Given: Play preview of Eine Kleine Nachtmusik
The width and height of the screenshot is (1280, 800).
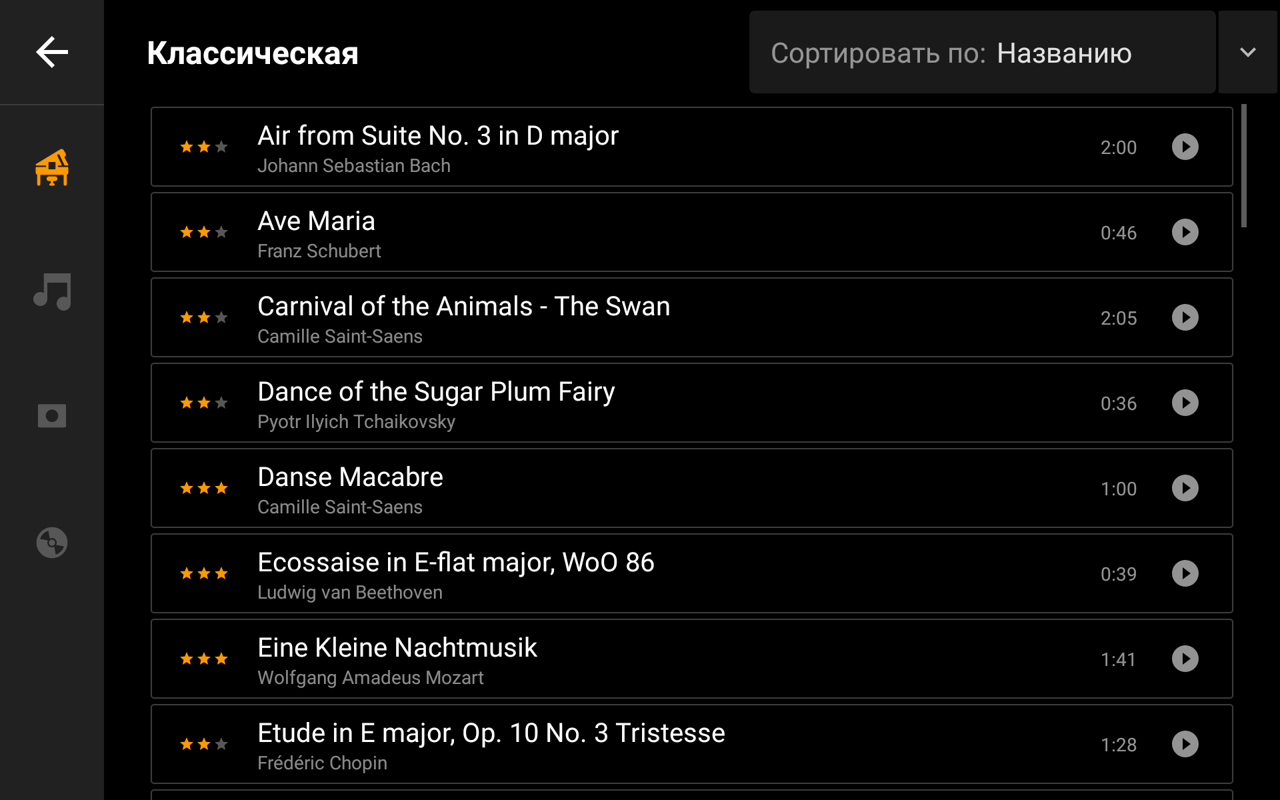Looking at the screenshot, I should click(x=1185, y=659).
